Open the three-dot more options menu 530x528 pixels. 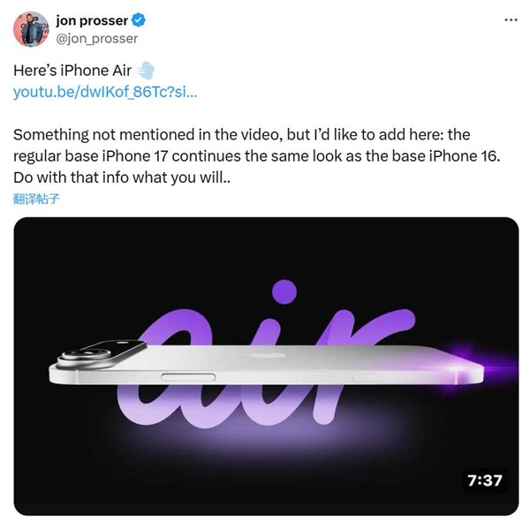pos(511,20)
